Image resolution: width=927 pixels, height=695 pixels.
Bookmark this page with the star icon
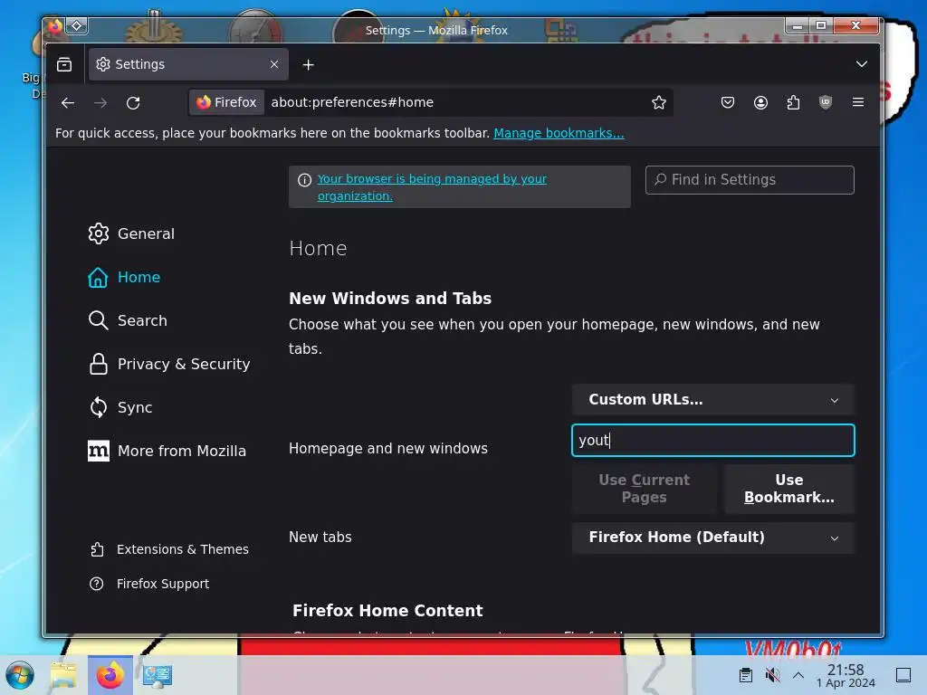(x=659, y=102)
